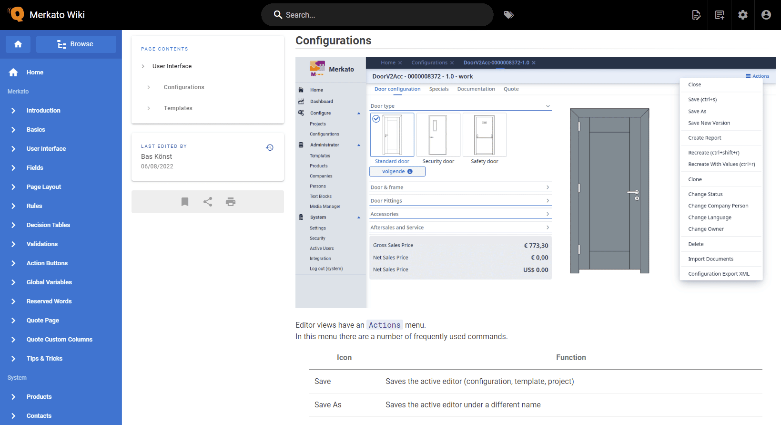Open page history clock icon
781x425 pixels.
tap(270, 147)
